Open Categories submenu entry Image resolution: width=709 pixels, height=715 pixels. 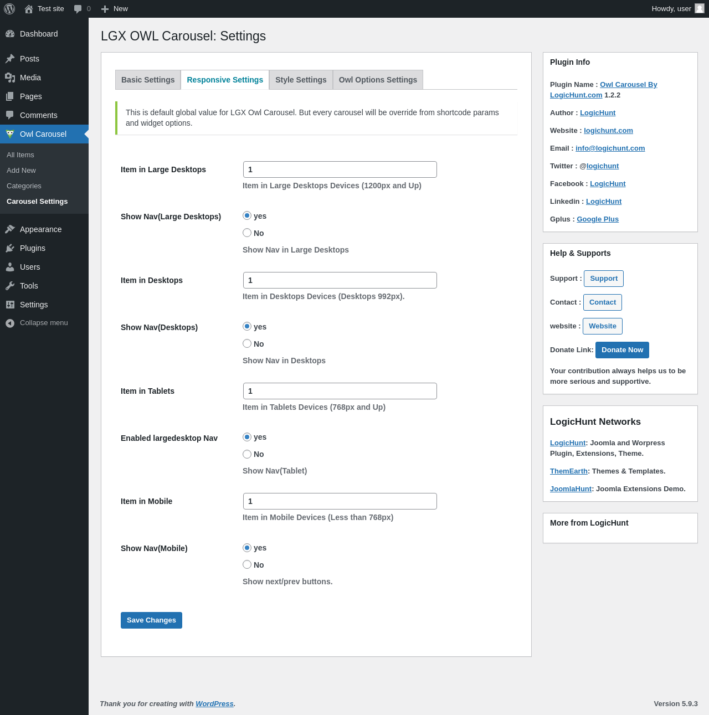tap(24, 186)
